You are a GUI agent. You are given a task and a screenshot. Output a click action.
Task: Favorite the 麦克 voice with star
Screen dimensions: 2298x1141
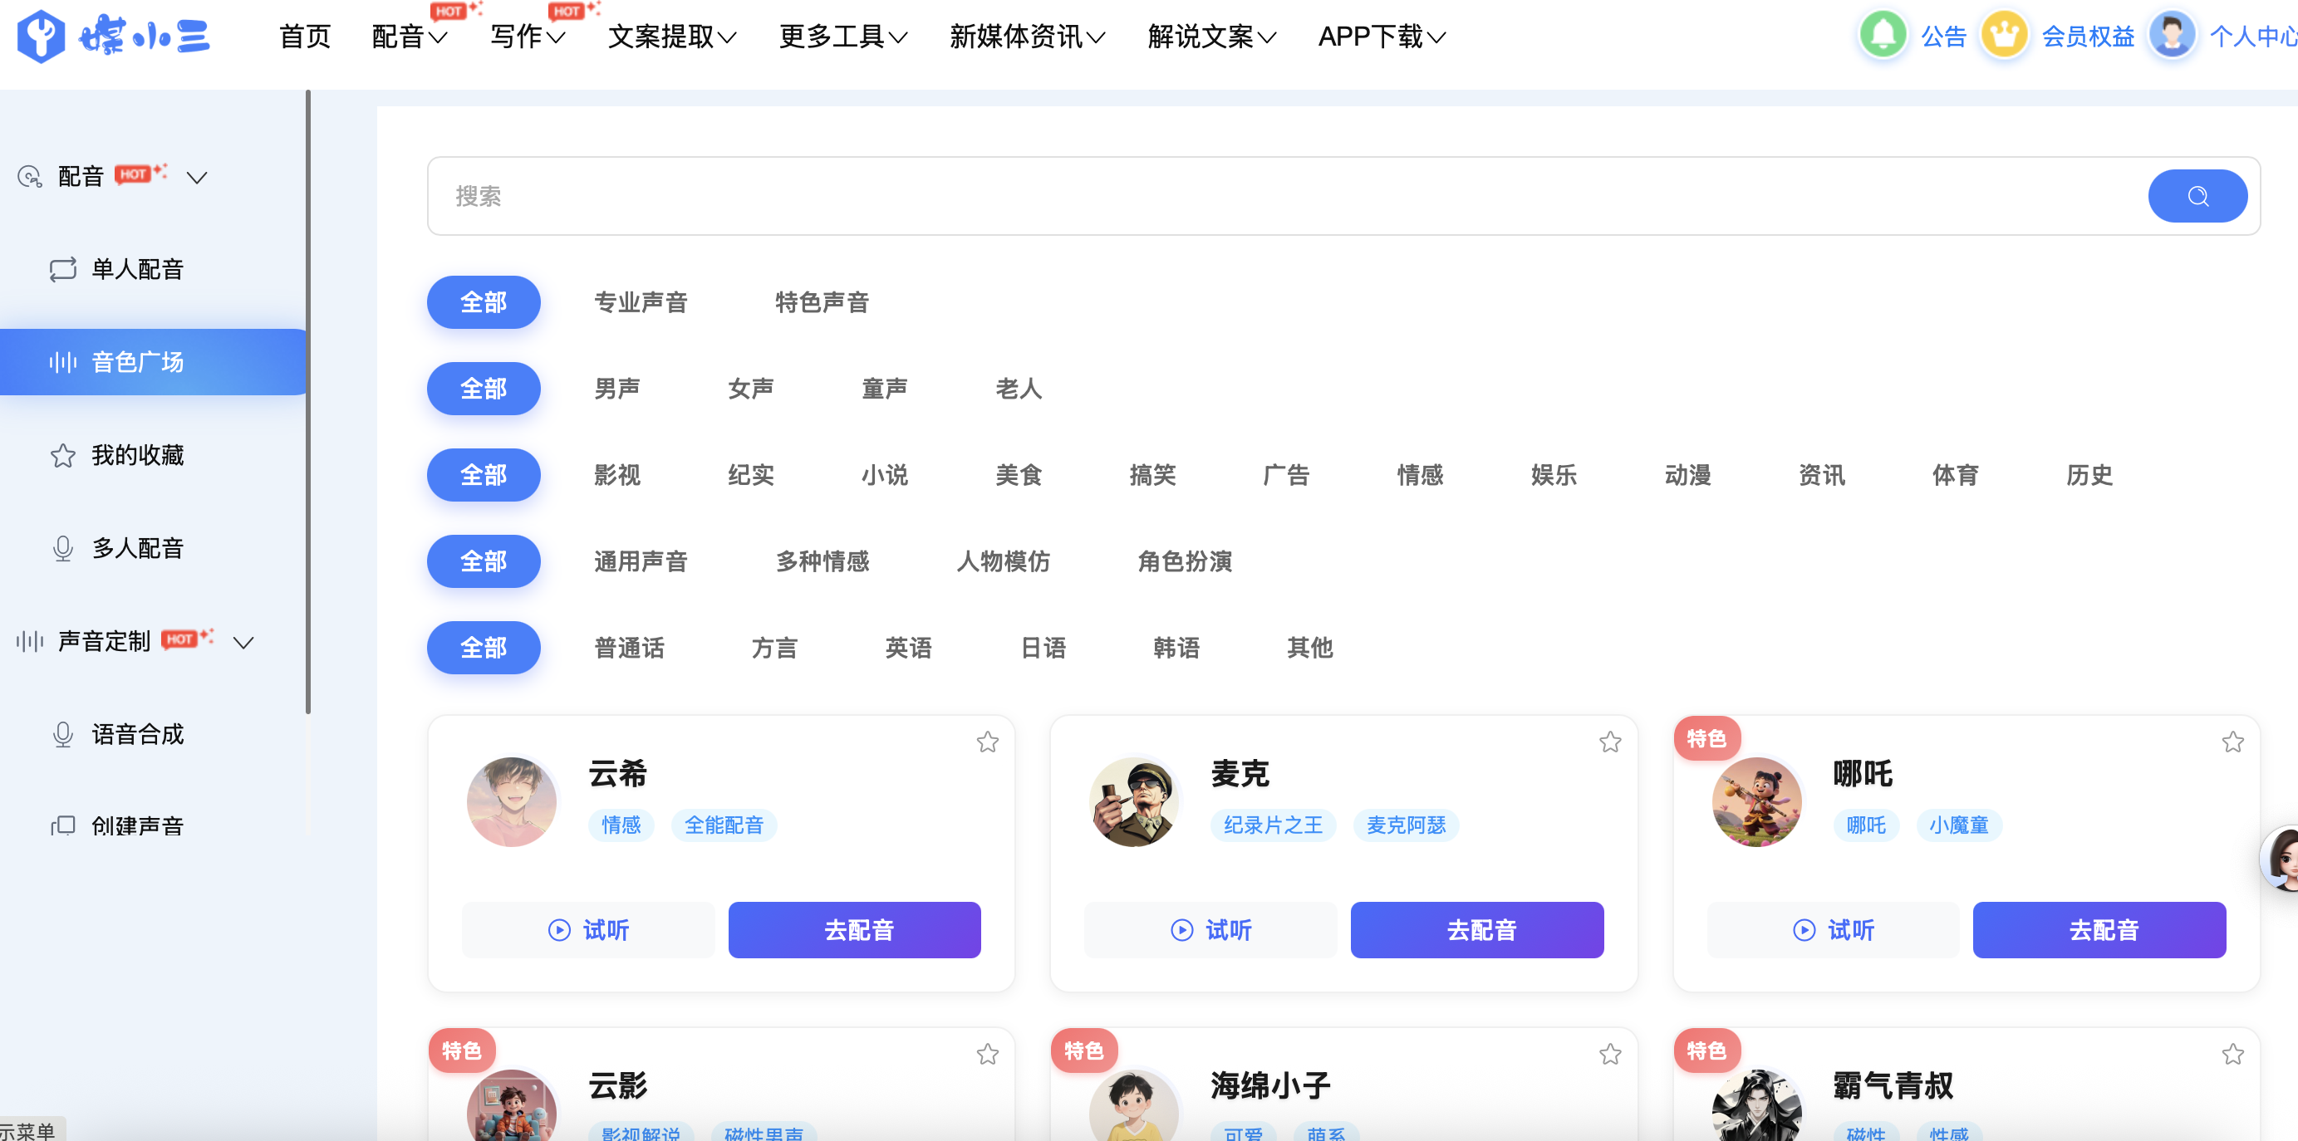[1609, 742]
